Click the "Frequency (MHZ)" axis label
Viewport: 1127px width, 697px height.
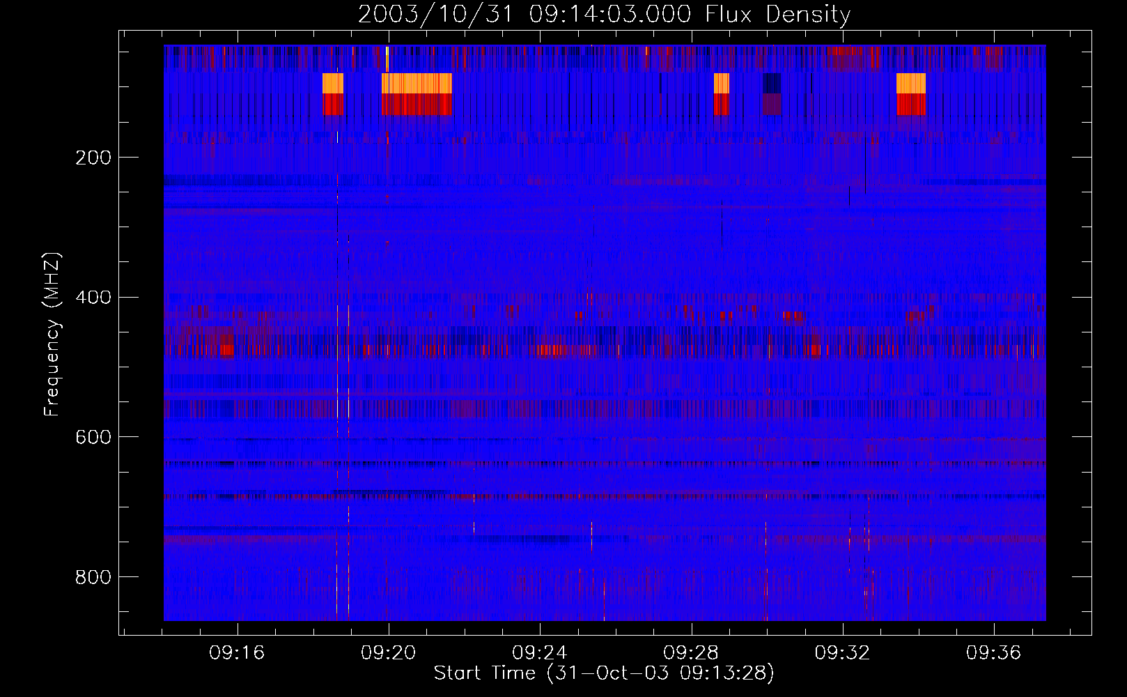[x=52, y=334]
